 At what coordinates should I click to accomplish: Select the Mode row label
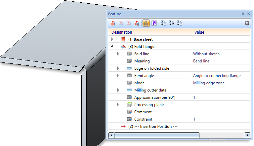click(139, 83)
